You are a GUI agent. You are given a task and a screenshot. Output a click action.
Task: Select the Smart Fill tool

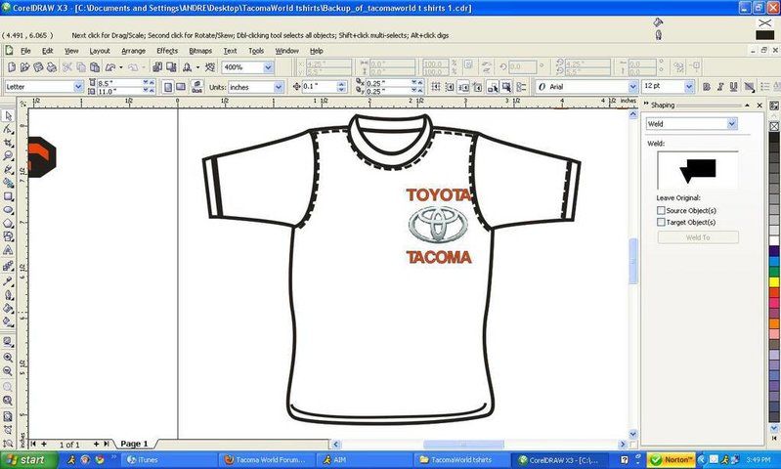8,183
